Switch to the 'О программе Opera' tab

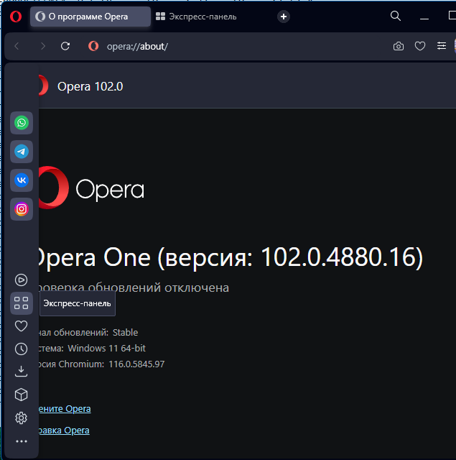click(x=90, y=17)
